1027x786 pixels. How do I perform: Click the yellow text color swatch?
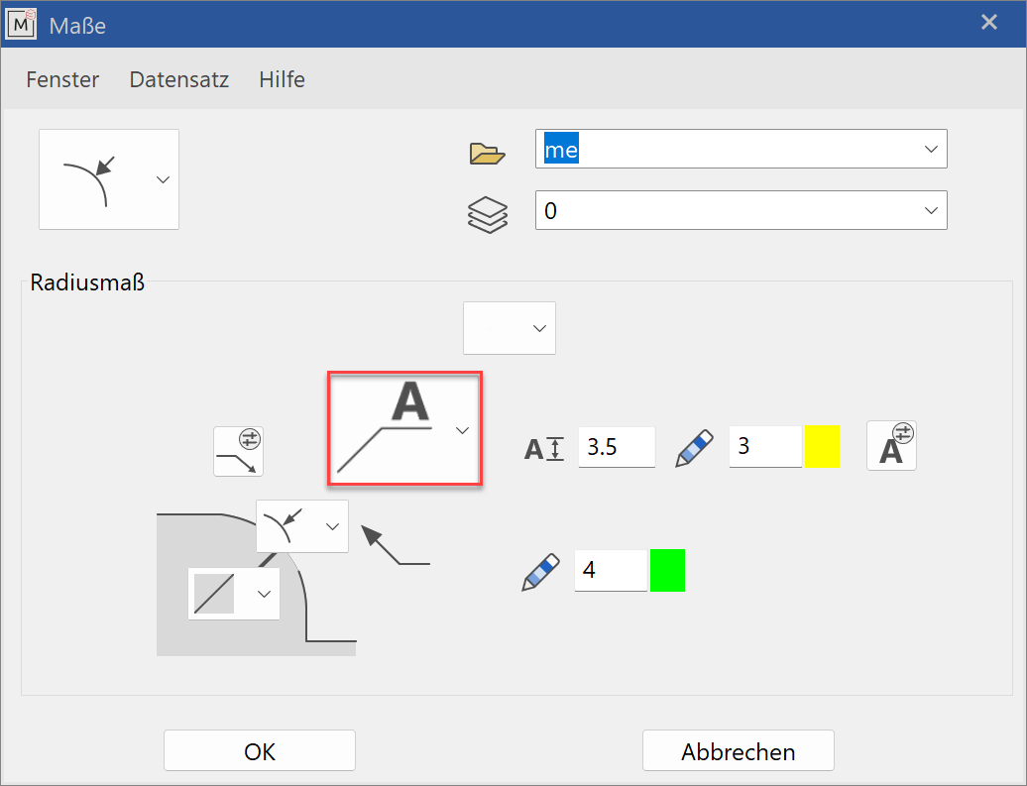[822, 446]
